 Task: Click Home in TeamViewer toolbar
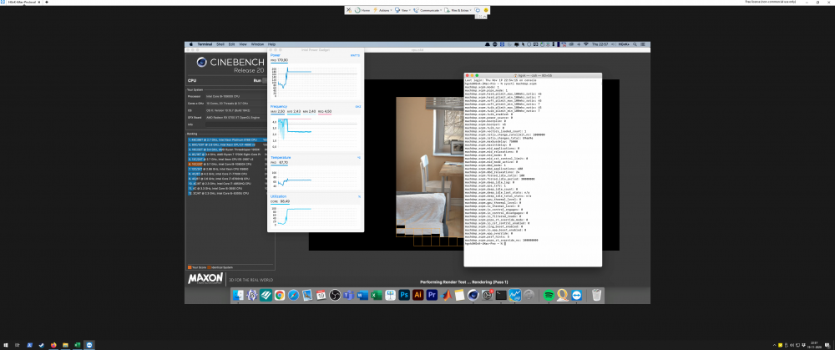pos(362,10)
